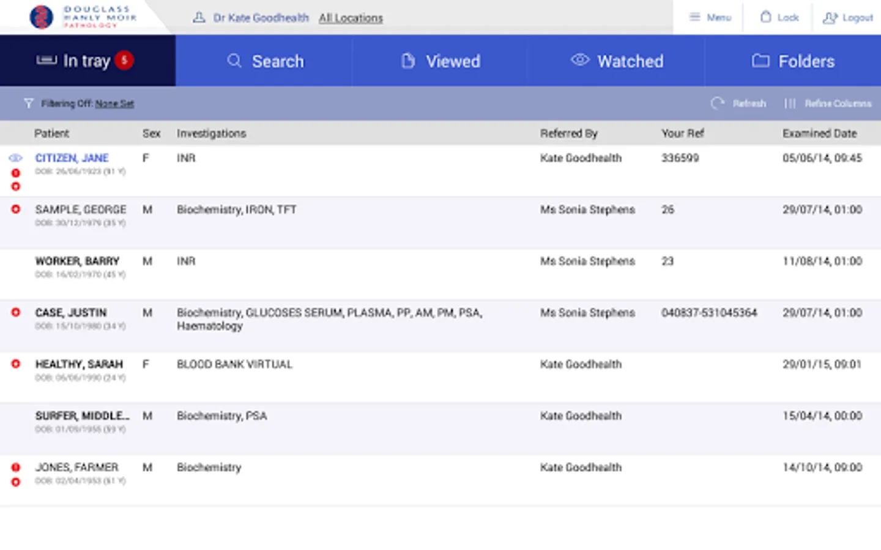
Task: Click the Douglass Hanly Moir Pathology logo
Action: pos(83,17)
